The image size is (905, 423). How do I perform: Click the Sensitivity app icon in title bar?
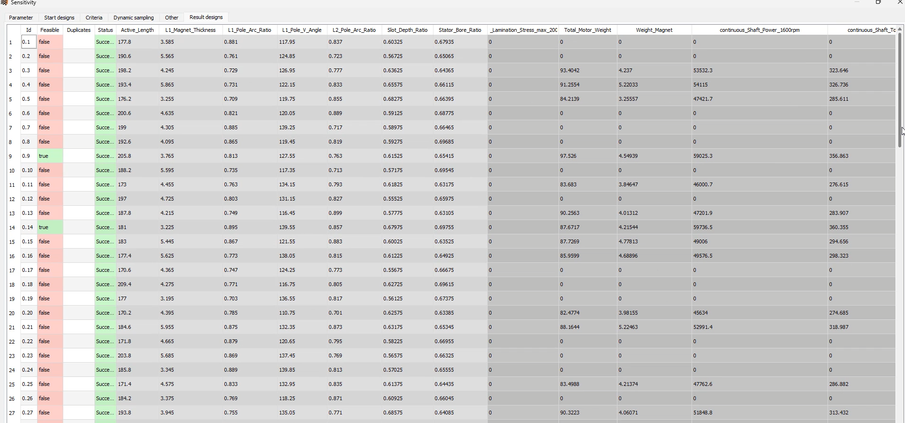[4, 2]
